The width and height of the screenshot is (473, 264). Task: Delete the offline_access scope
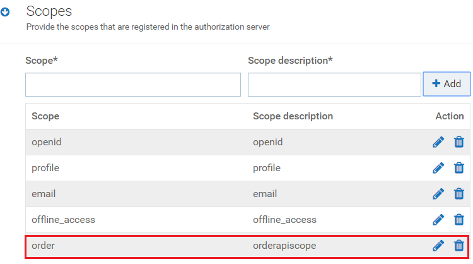459,220
